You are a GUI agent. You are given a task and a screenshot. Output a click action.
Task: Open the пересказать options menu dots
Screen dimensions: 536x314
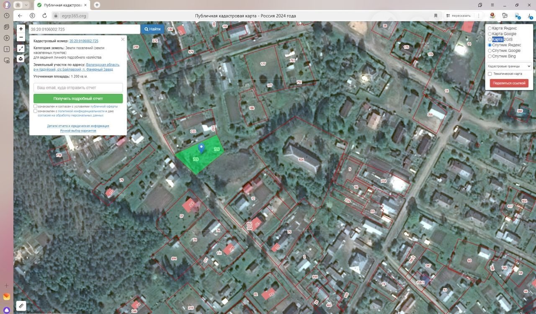pos(479,15)
